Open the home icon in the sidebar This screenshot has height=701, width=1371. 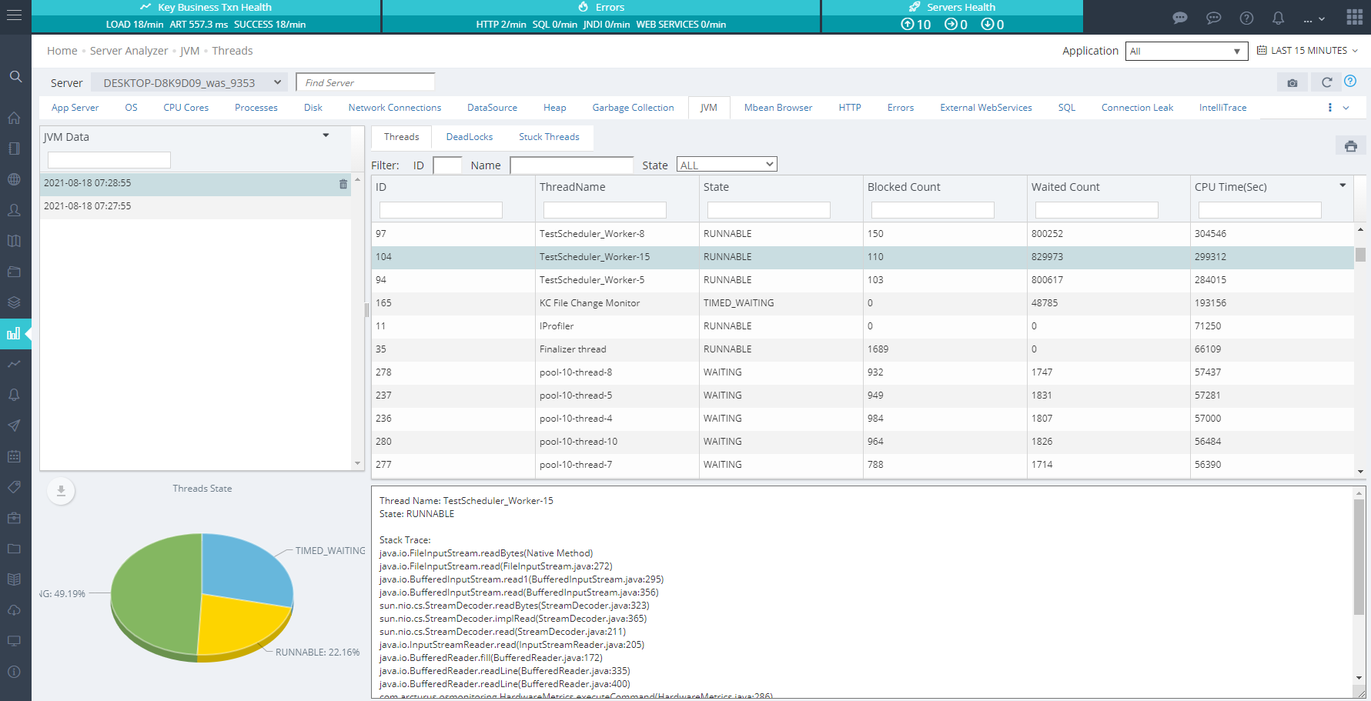tap(14, 118)
